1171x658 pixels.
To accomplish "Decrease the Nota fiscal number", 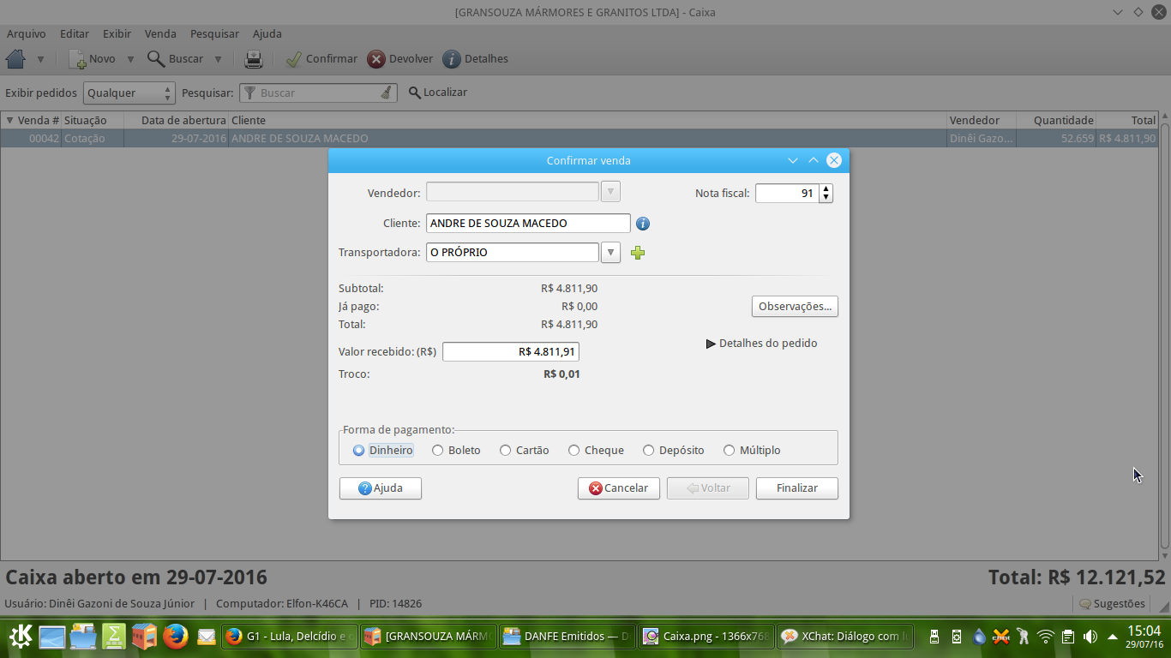I will click(x=826, y=198).
